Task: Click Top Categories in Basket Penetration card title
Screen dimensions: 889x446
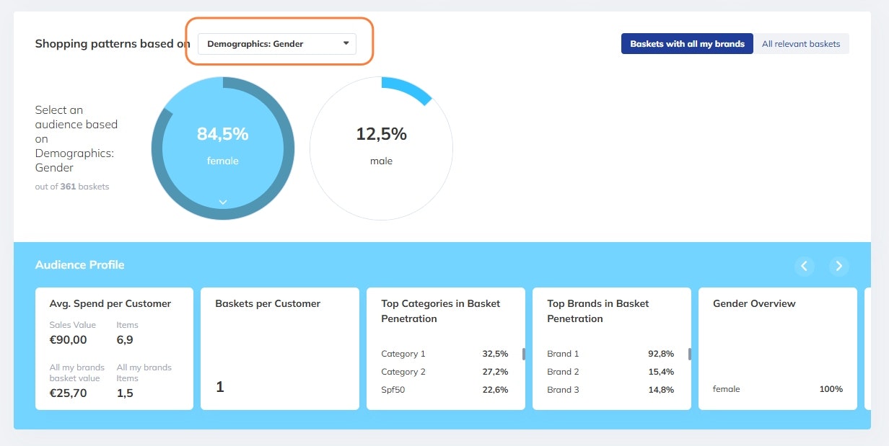Action: click(x=440, y=311)
